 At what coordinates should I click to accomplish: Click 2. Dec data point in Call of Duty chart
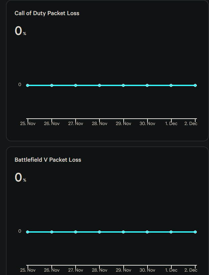click(x=195, y=85)
